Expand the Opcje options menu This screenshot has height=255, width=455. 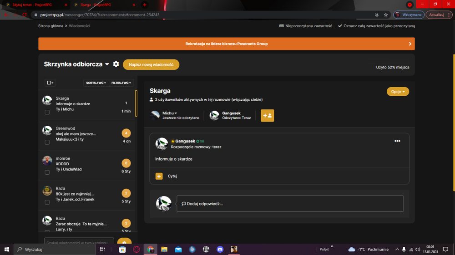pyautogui.click(x=398, y=92)
